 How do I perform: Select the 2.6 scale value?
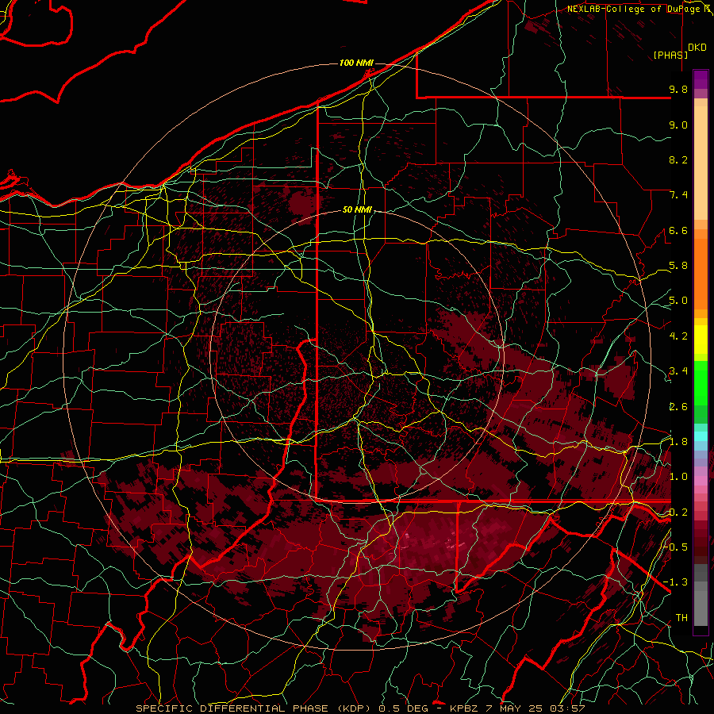(x=678, y=407)
